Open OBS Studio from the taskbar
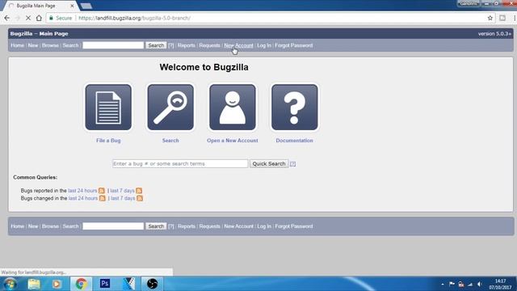This screenshot has width=517, height=291. click(152, 284)
